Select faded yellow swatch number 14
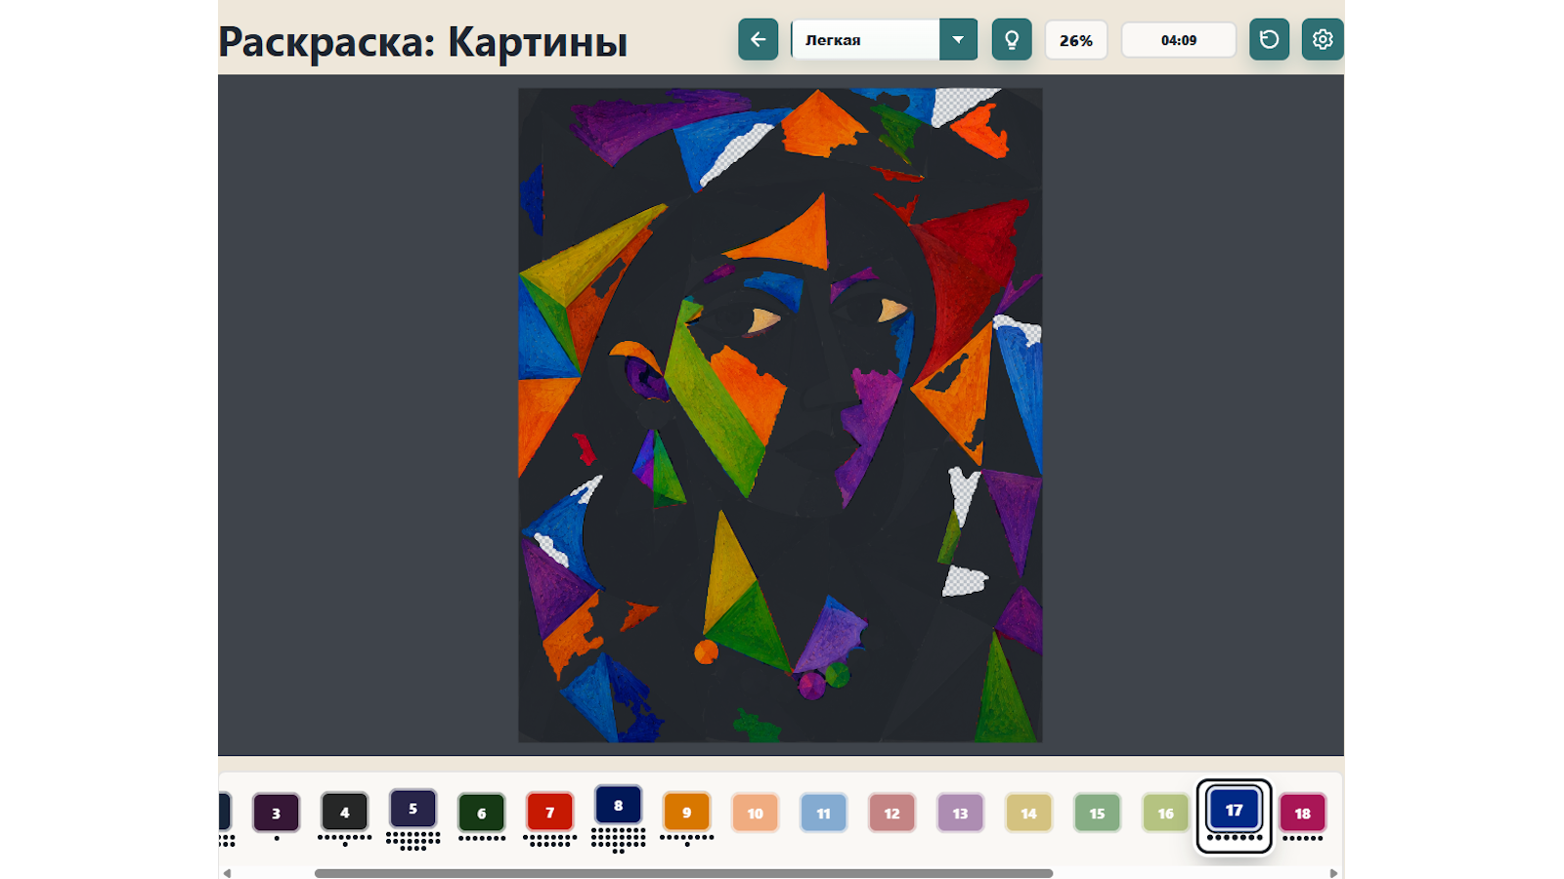This screenshot has height=879, width=1564. tap(1028, 813)
